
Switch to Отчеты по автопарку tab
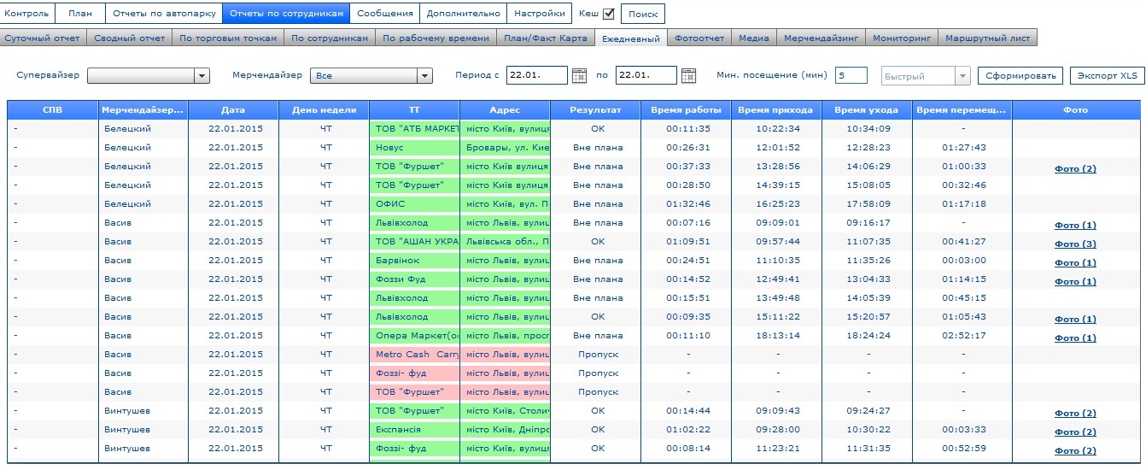[x=164, y=13]
